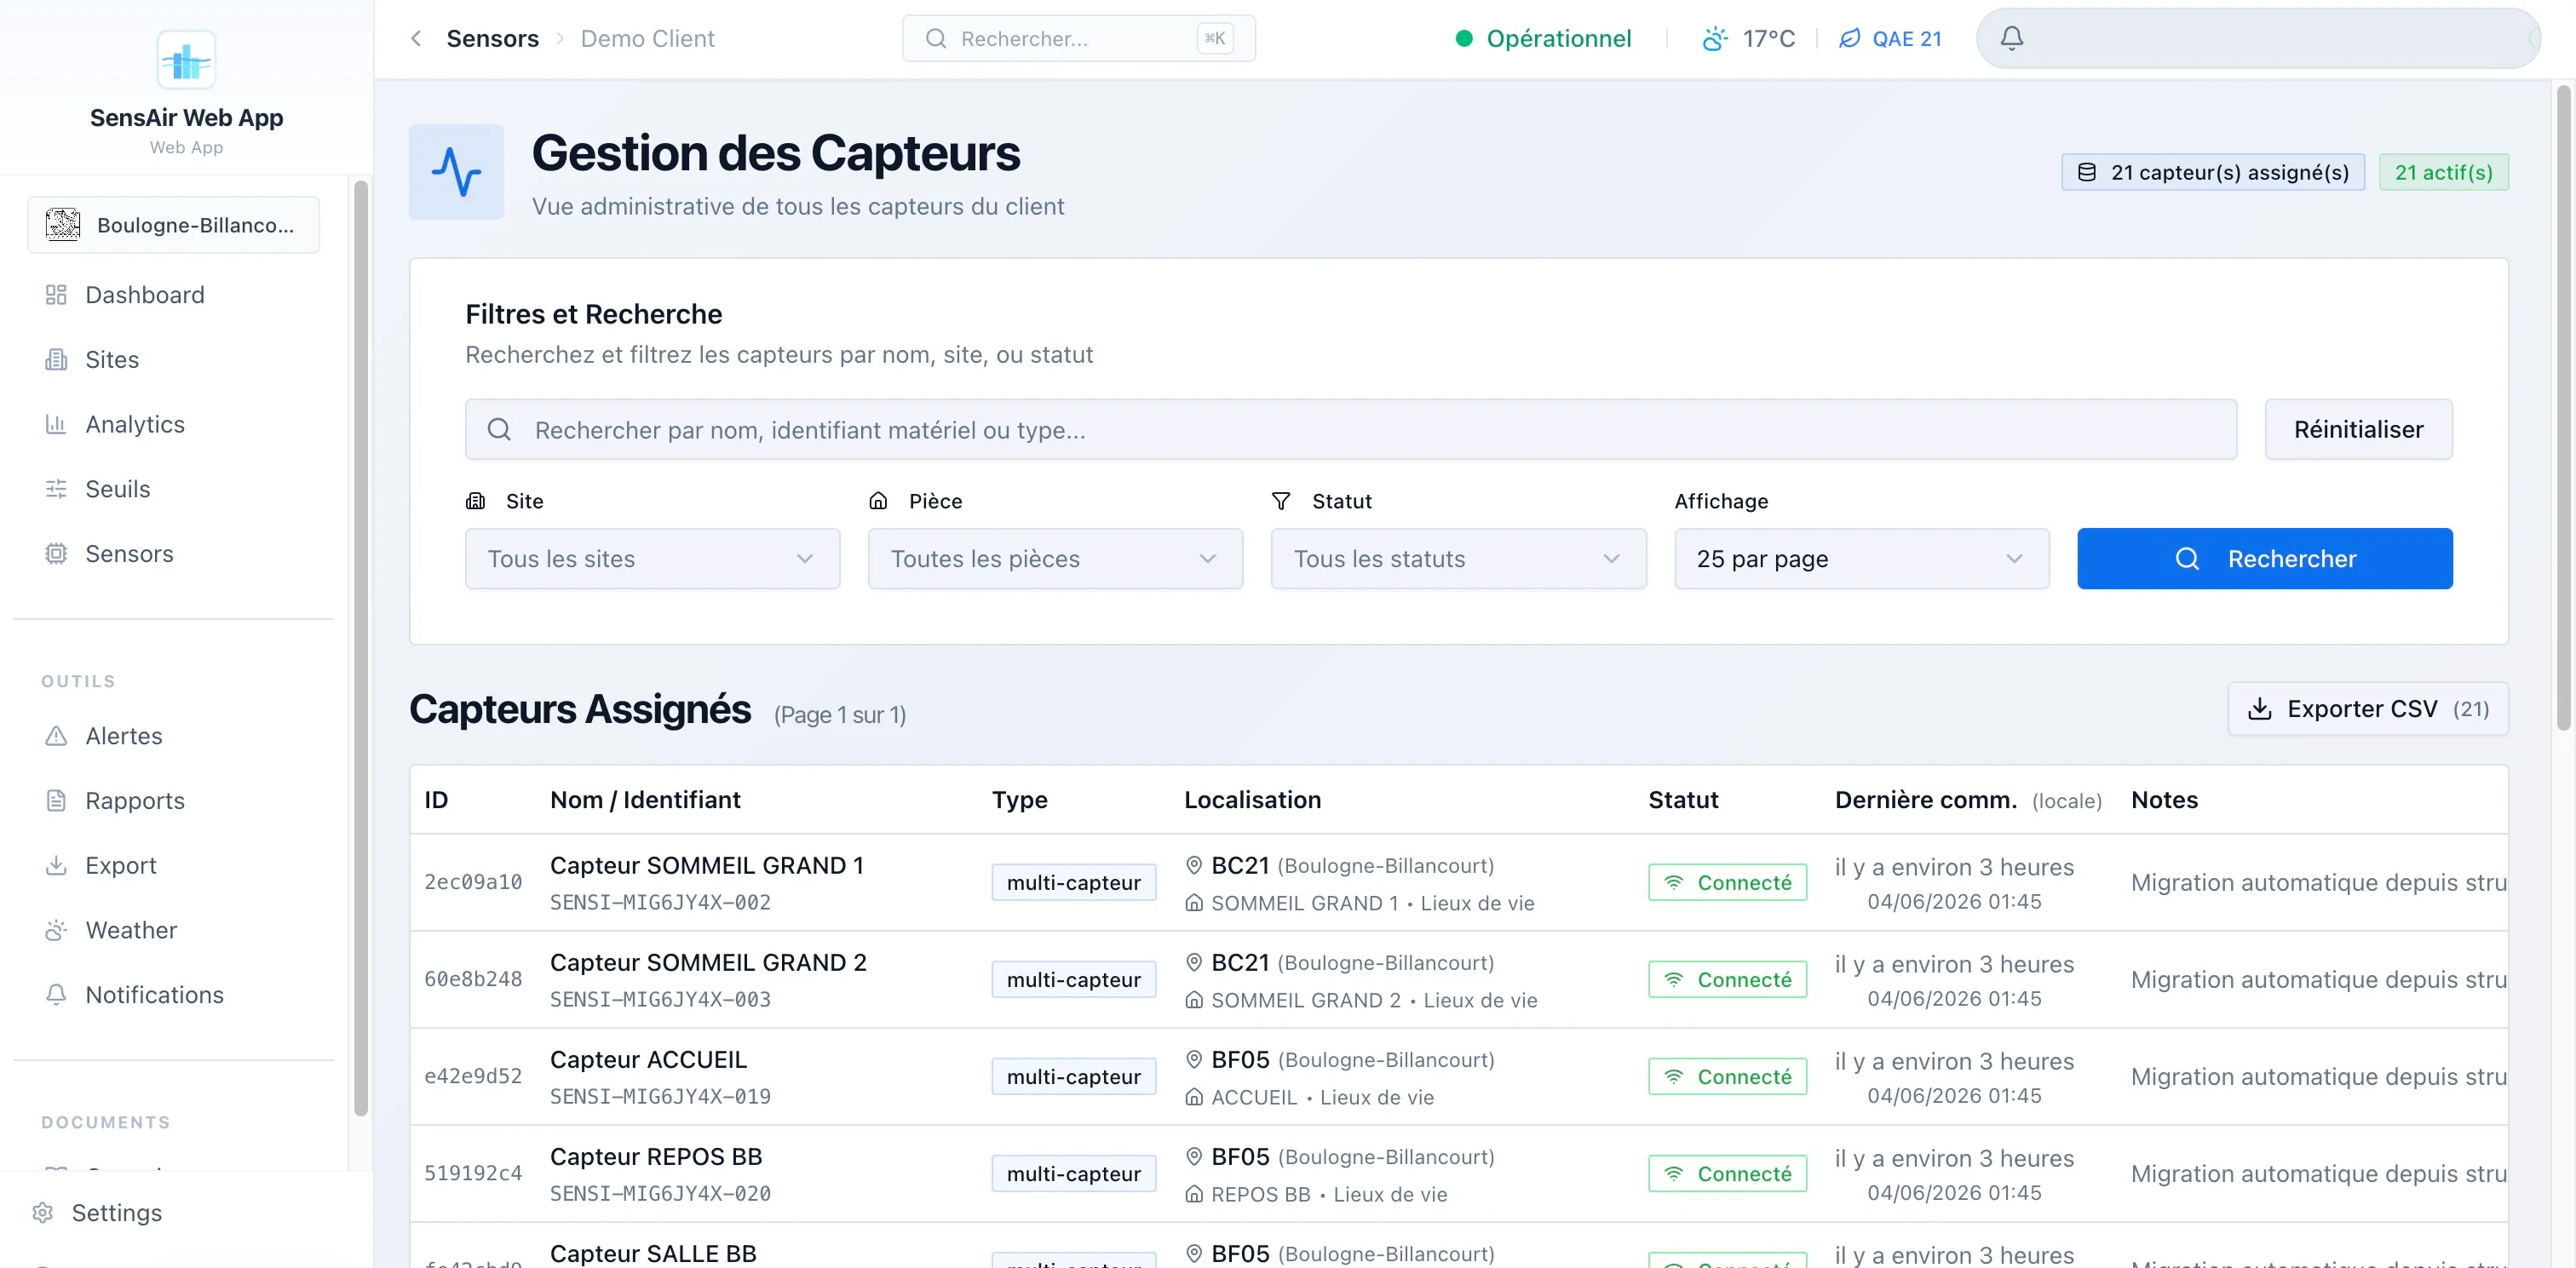
Task: Click the weather icon showing 17°C
Action: click(x=1714, y=38)
